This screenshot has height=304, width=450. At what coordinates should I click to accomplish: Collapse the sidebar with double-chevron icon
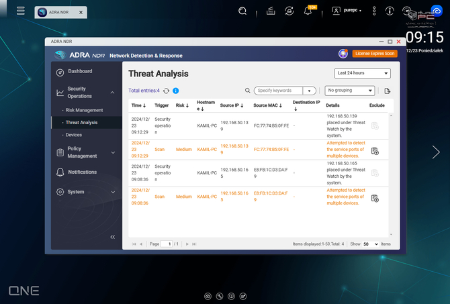113,237
